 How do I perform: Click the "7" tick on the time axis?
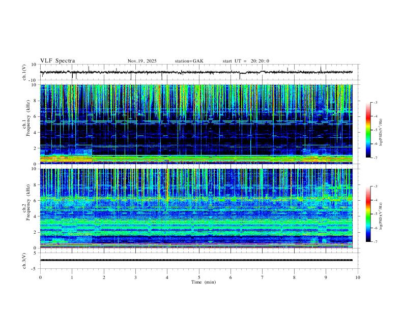point(263,277)
